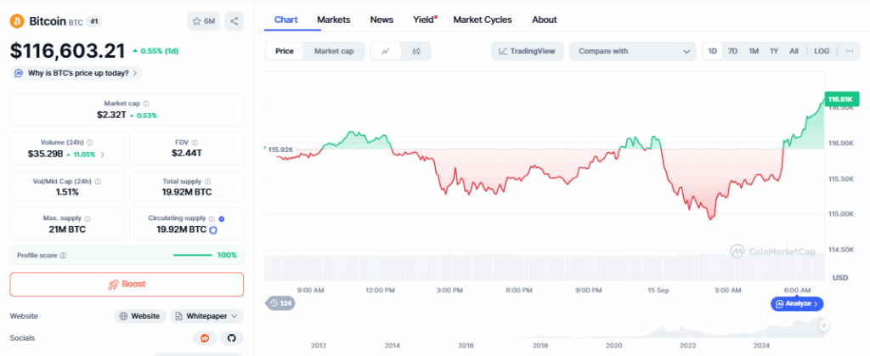Click the $116,603.21 price text

coord(68,51)
